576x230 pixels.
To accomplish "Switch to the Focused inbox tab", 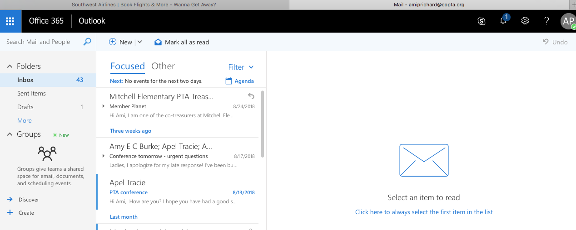I will 128,66.
